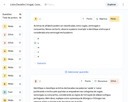Click question 1 yellow number badge
Image resolution: width=128 pixels, height=102 pixels.
click(x=36, y=19)
